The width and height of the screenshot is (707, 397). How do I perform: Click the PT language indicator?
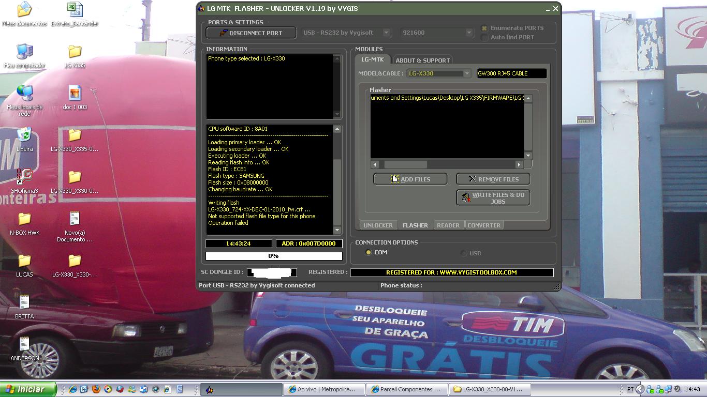(x=630, y=389)
